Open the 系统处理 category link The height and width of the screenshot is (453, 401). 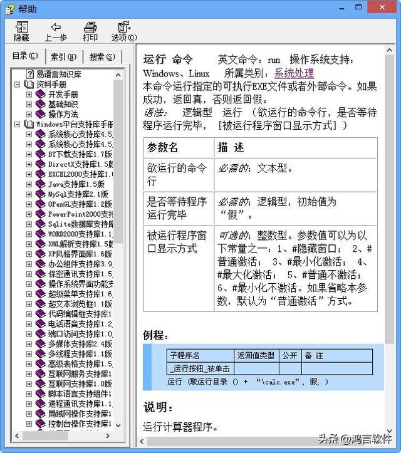coord(294,73)
